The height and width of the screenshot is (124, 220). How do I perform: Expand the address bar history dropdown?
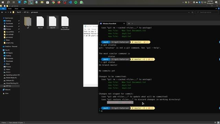coord(189,12)
